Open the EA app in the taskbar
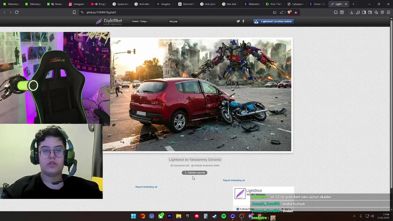This screenshot has width=393, height=221. coord(142,216)
